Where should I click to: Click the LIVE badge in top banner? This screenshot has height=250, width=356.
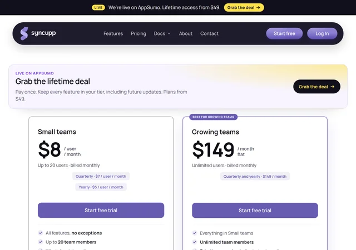98,7
